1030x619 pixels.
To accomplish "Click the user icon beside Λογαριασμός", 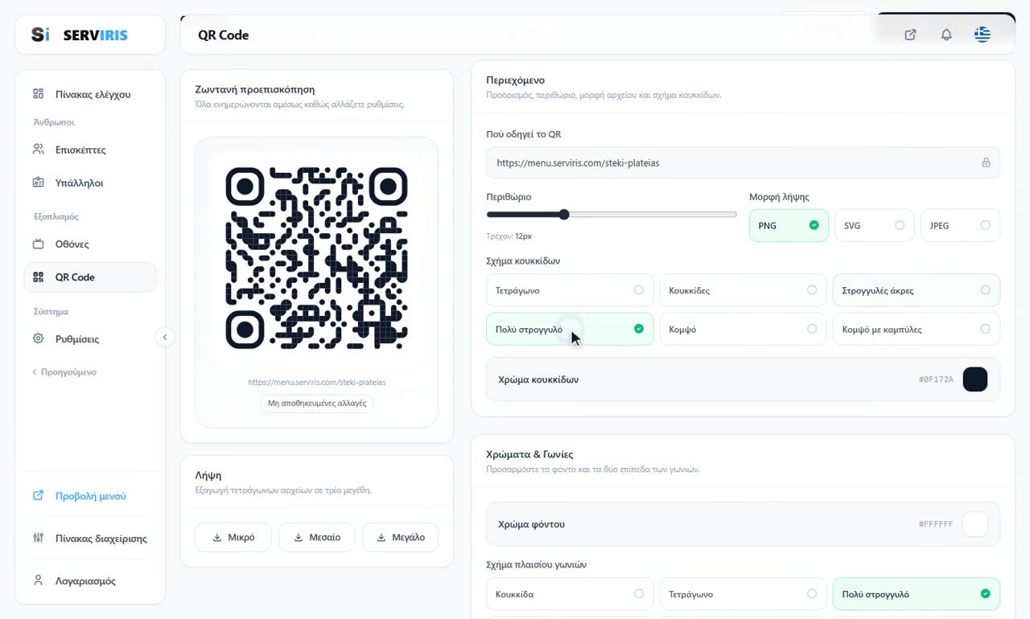I will click(38, 580).
